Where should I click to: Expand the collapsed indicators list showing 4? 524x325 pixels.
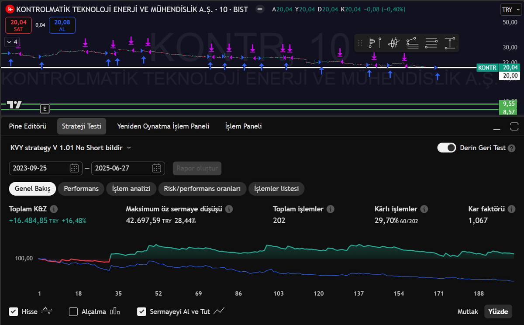[x=12, y=42]
